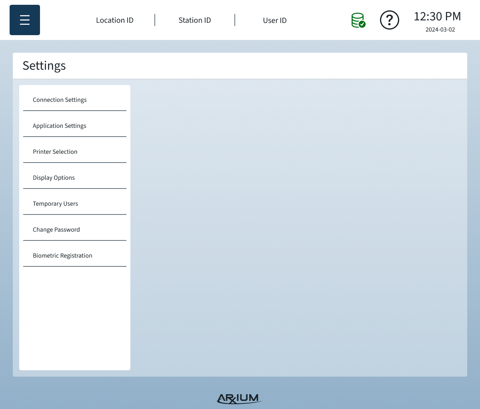
Task: Click the Station ID header label
Action: pos(195,20)
